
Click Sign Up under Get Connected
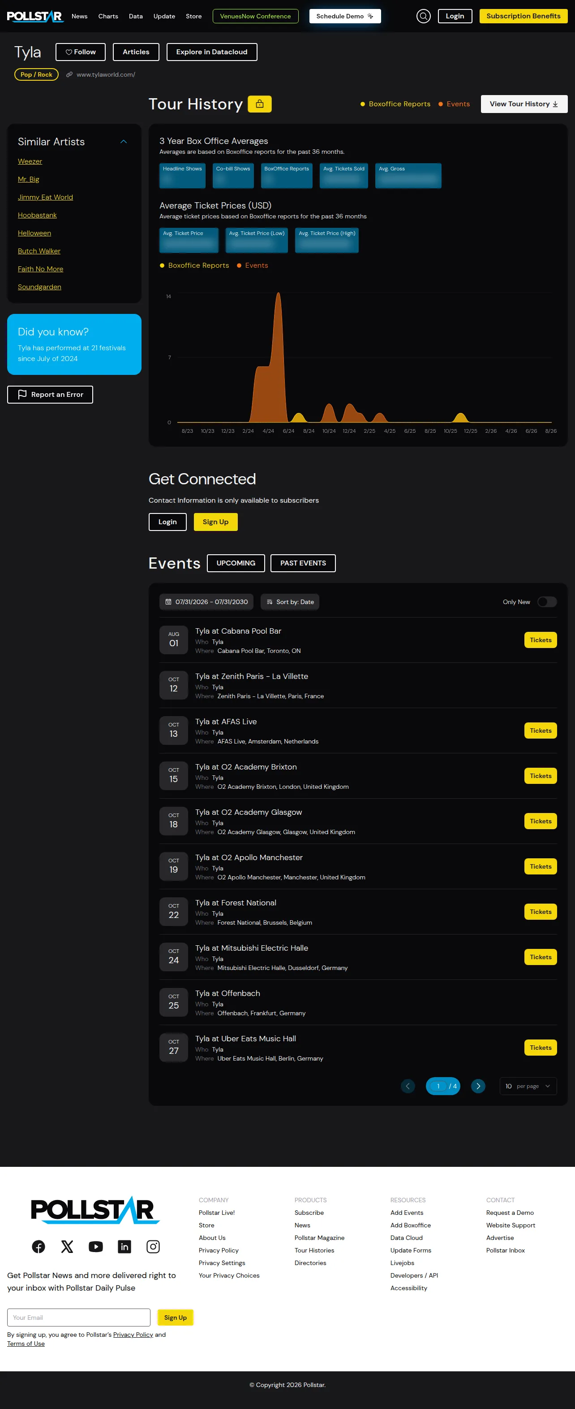click(x=216, y=522)
